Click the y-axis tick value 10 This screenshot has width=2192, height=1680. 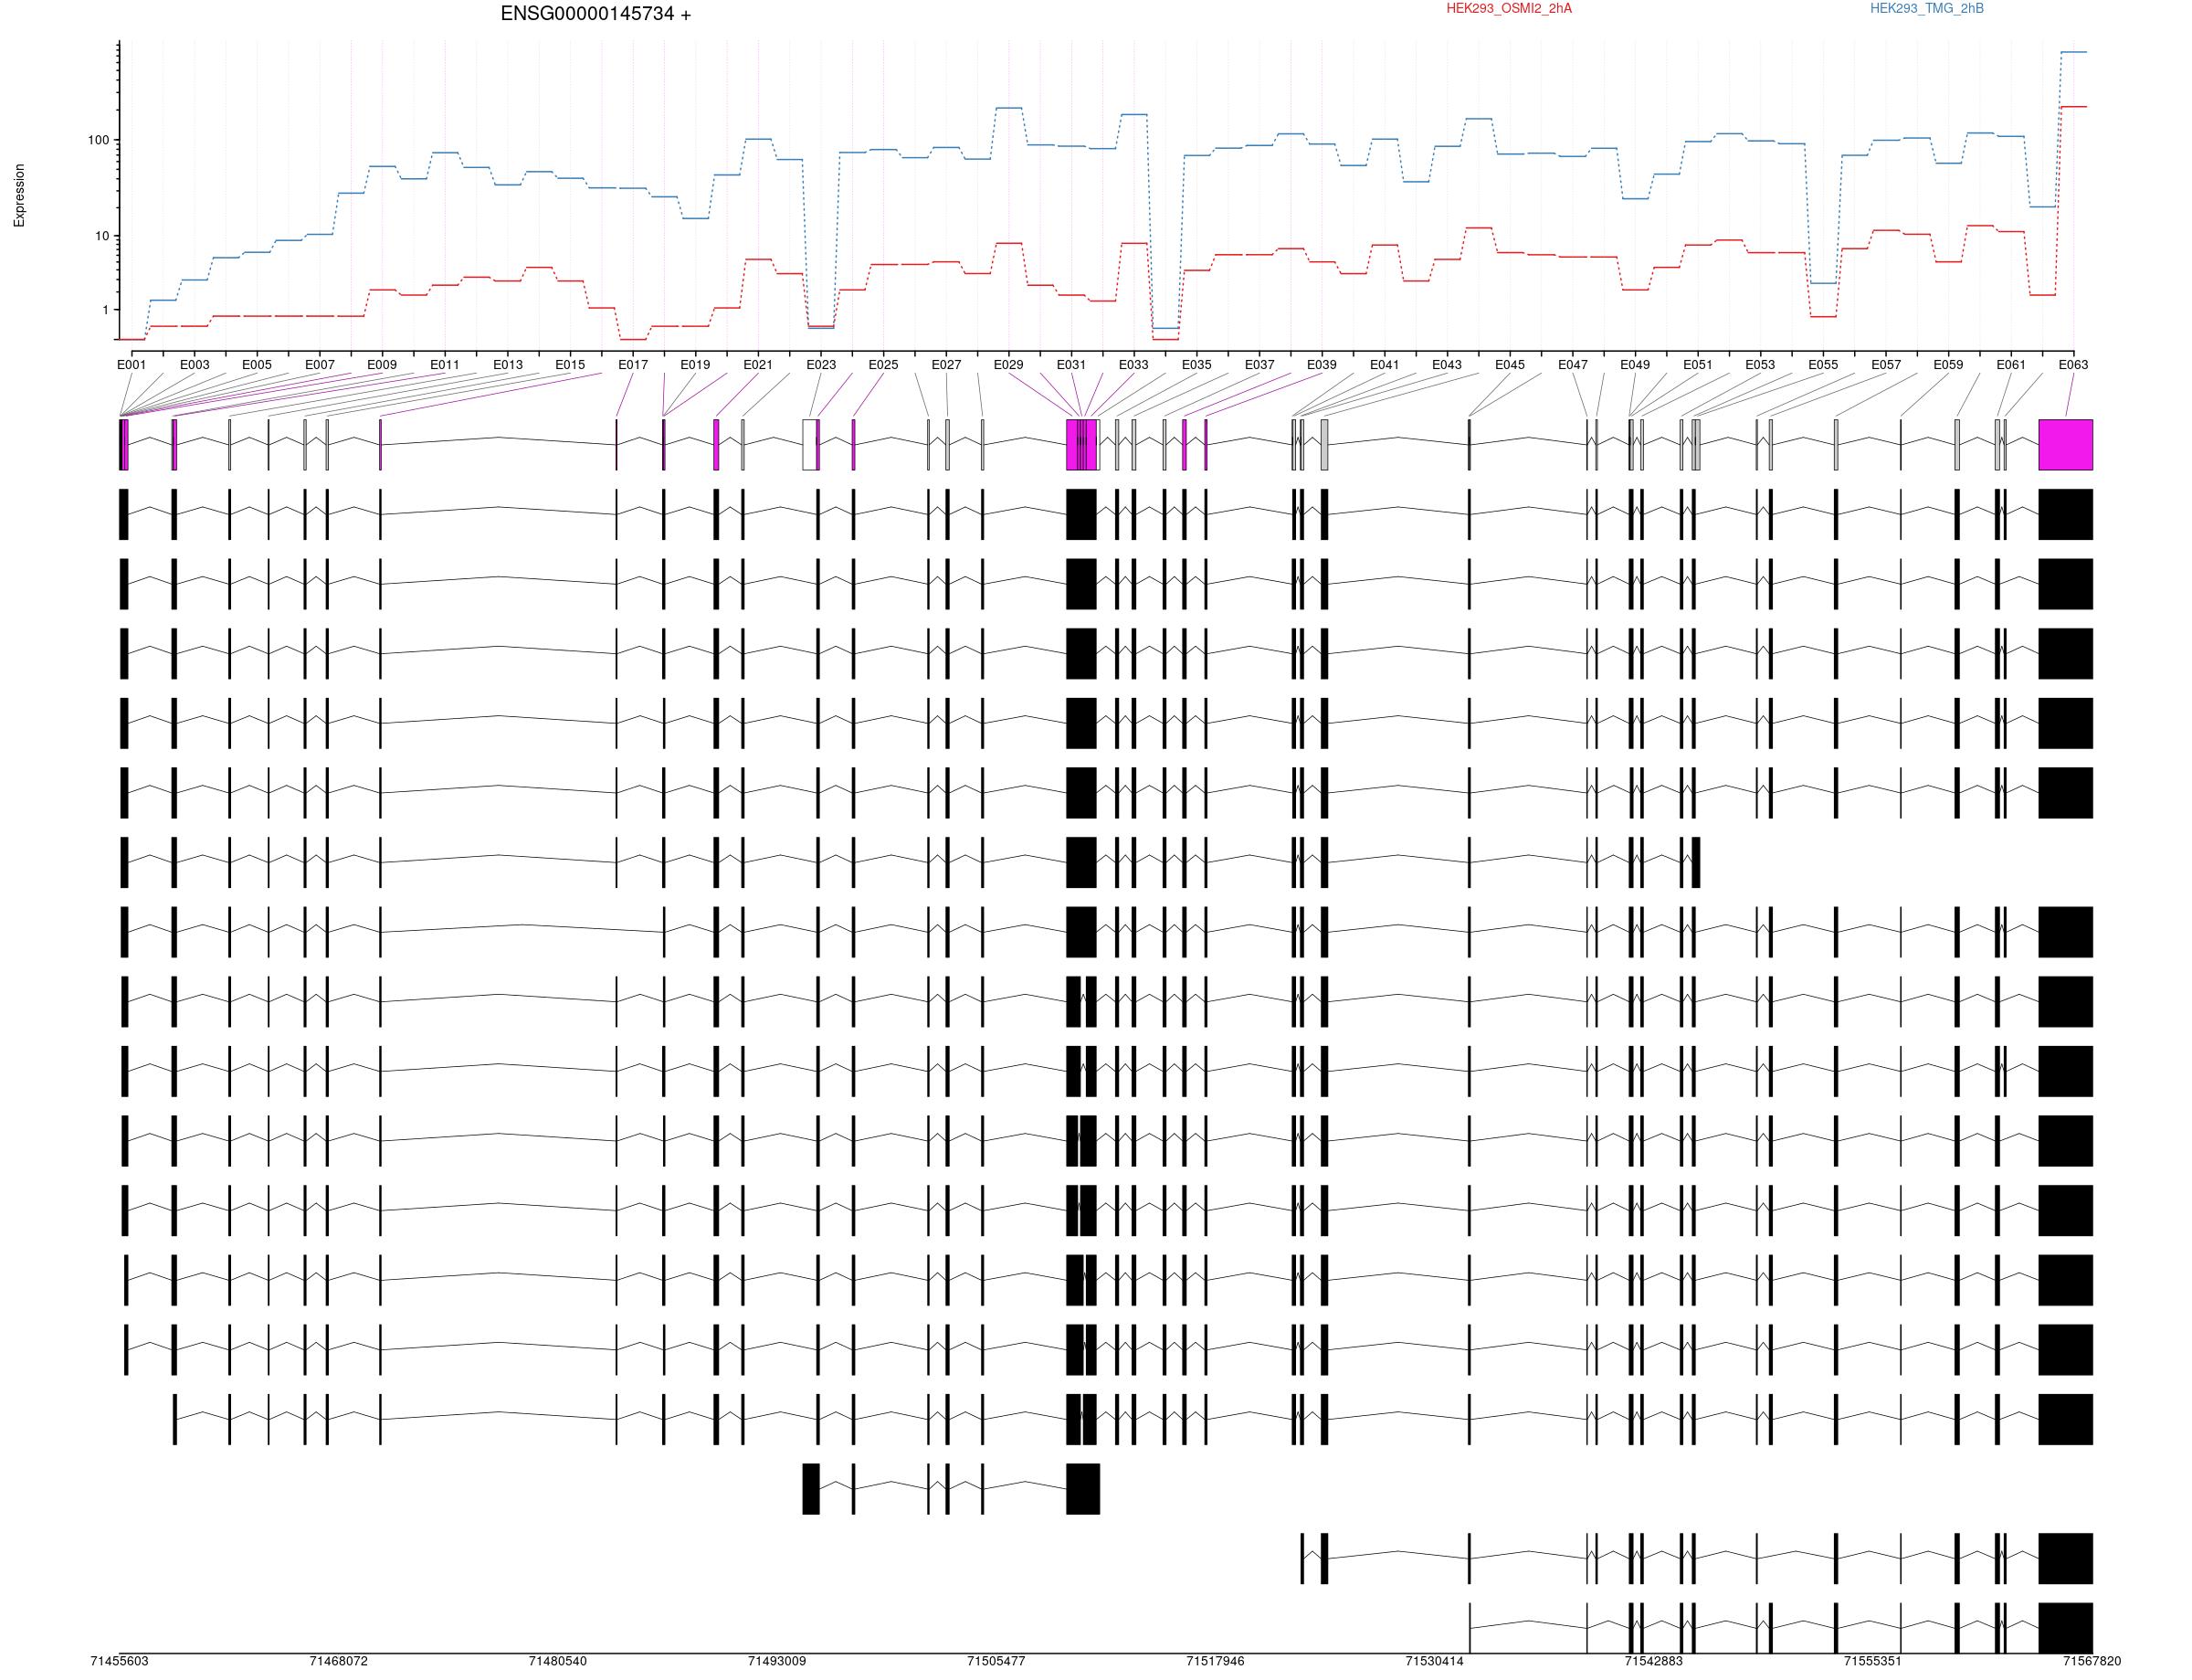[x=101, y=236]
